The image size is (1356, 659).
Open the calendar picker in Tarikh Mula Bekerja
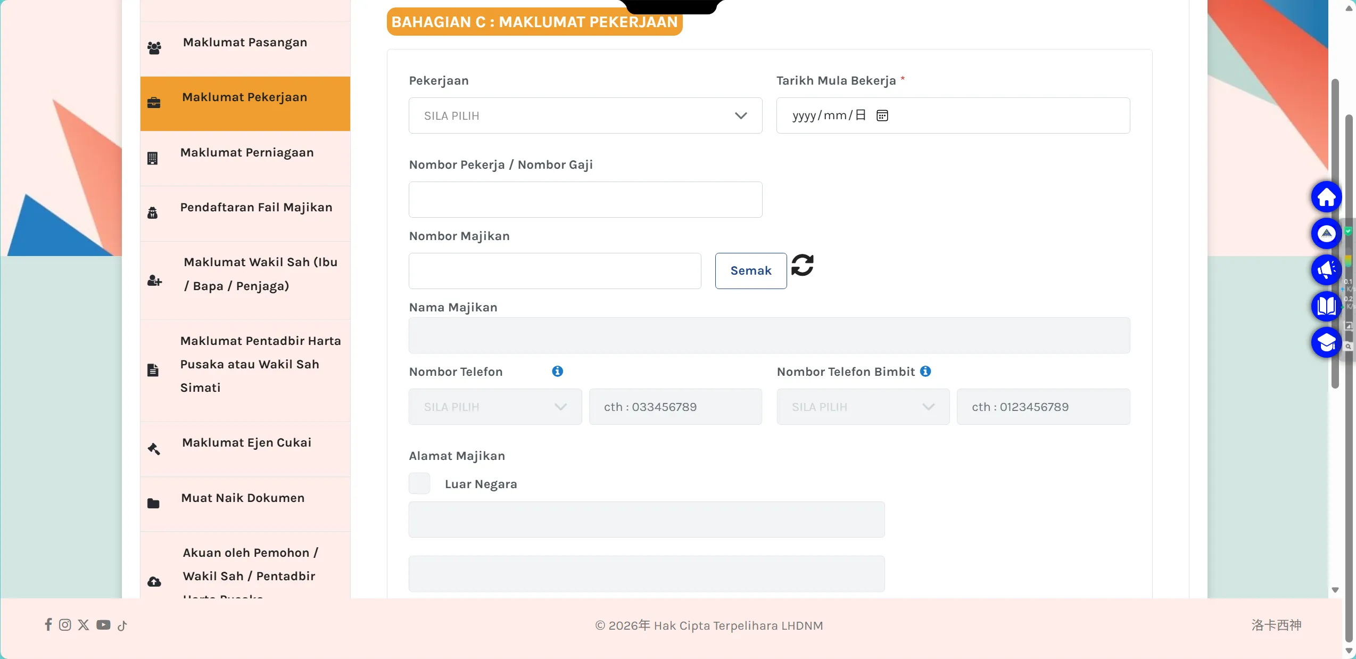pos(882,116)
